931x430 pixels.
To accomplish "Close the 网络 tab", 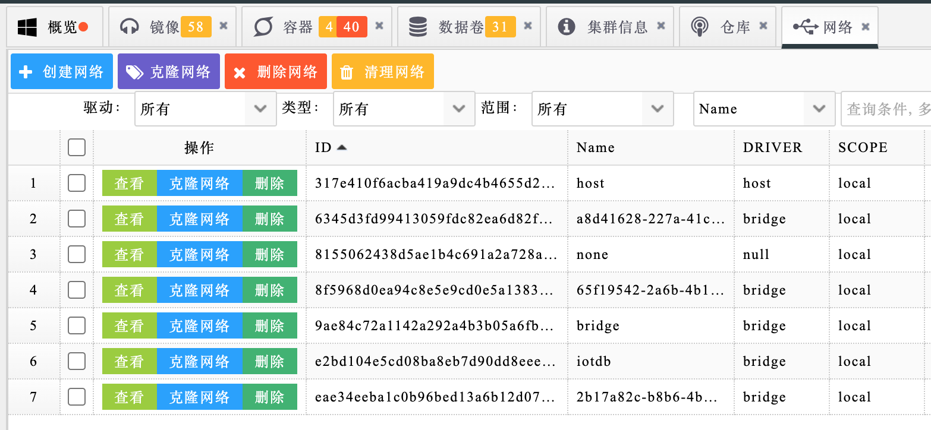I will (866, 27).
